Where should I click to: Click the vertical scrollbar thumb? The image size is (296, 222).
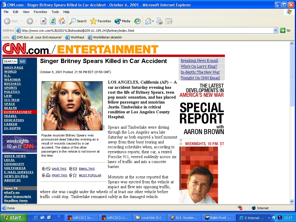pos(292,76)
